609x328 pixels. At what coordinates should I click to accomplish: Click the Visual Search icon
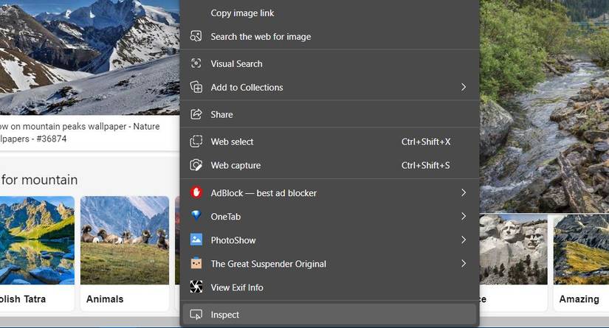click(x=196, y=63)
